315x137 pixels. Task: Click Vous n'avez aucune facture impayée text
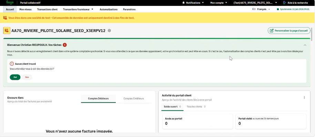click(79, 131)
